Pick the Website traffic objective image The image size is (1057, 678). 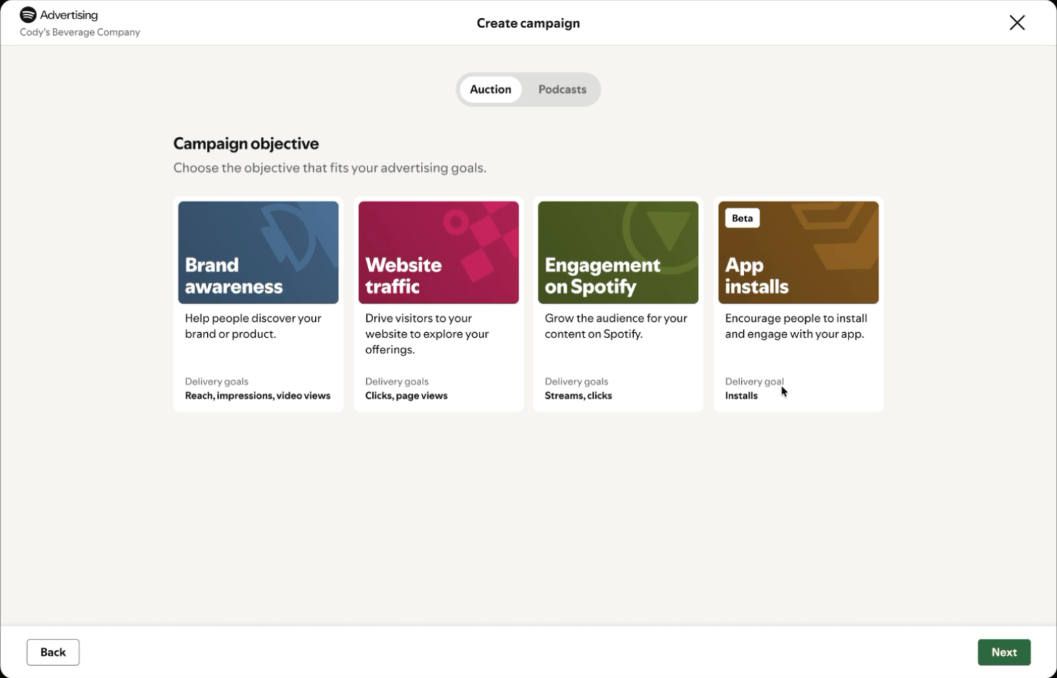(438, 252)
